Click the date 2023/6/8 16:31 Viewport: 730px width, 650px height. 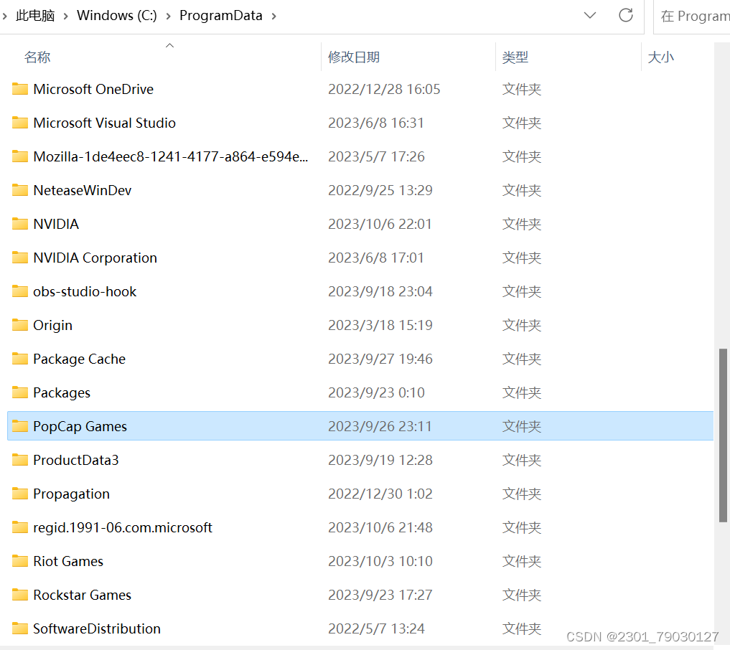(375, 123)
